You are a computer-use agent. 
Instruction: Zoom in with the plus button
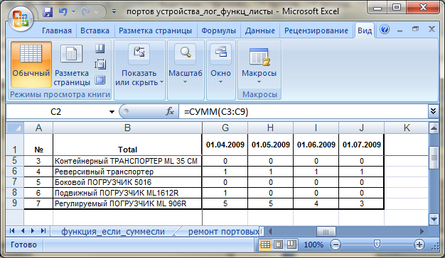tap(419, 245)
